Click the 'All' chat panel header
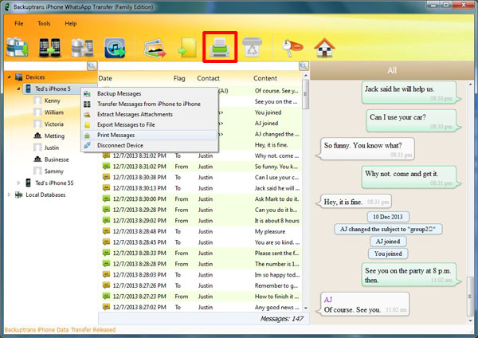 pos(392,70)
